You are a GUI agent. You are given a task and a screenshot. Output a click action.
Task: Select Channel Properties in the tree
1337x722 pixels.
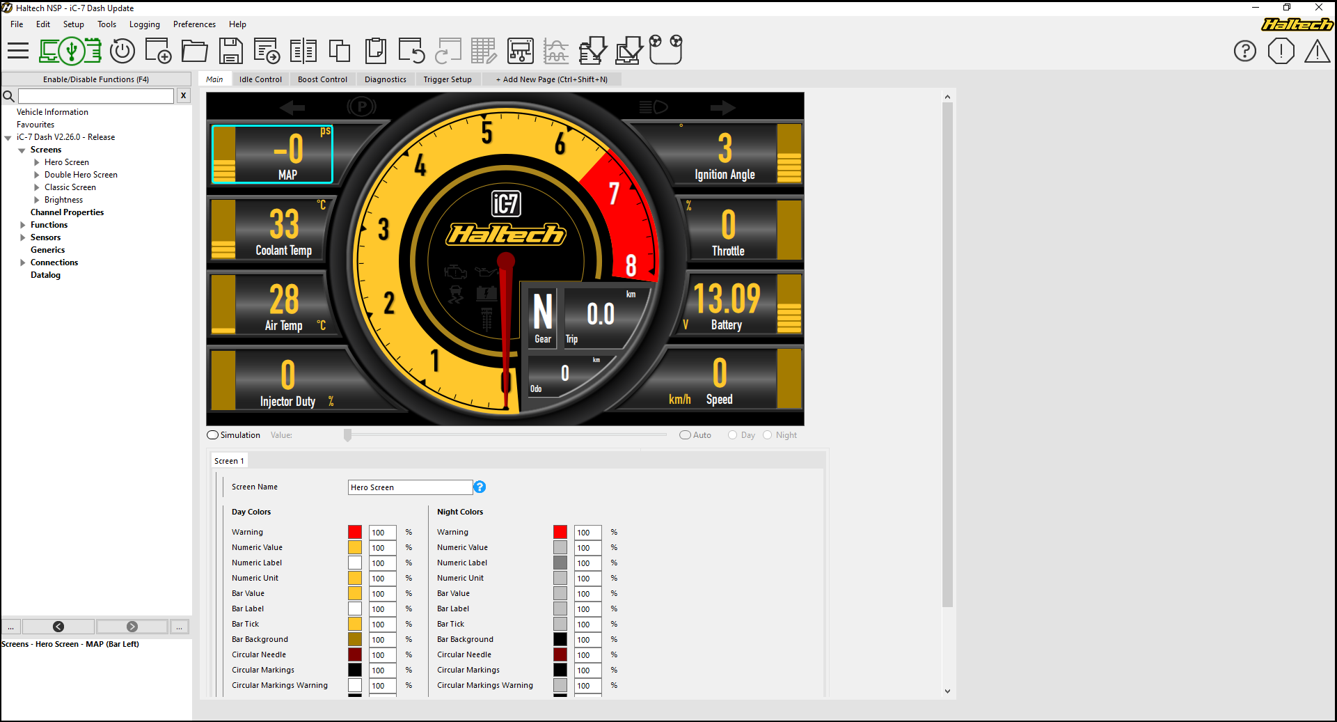(x=67, y=212)
